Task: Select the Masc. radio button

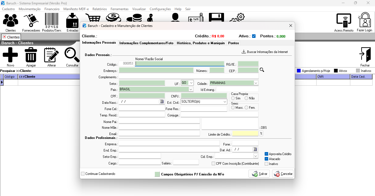Action: [233, 108]
